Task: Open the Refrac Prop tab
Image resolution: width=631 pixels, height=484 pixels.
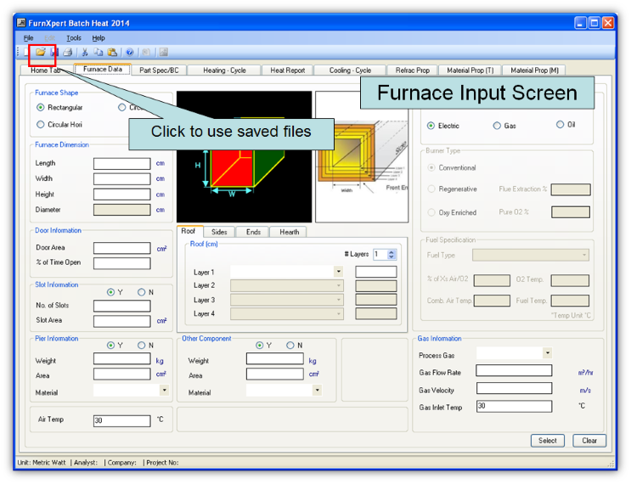Action: pos(413,70)
